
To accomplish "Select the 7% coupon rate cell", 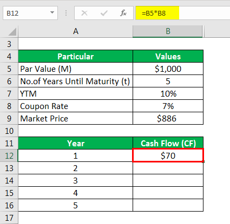I will tap(168, 106).
